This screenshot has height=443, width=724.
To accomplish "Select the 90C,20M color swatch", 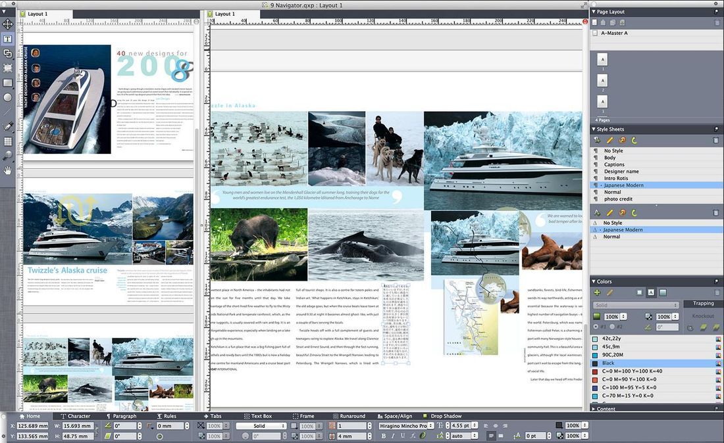I will (613, 354).
